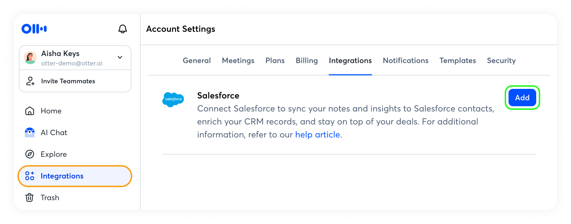Open the help article link
The height and width of the screenshot is (224, 571).
[318, 135]
